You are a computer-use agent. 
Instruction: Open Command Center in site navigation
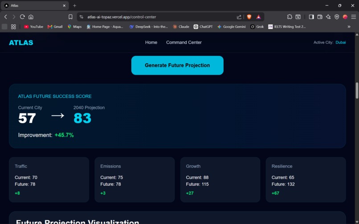point(184,42)
